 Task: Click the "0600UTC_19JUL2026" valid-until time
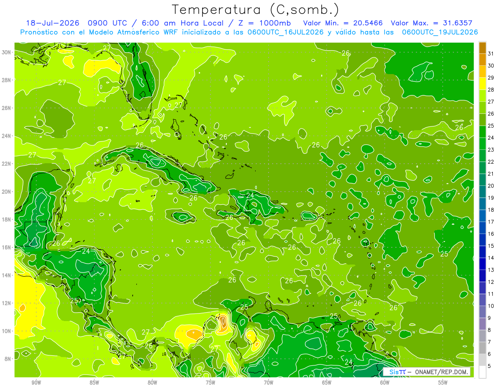(x=440, y=32)
